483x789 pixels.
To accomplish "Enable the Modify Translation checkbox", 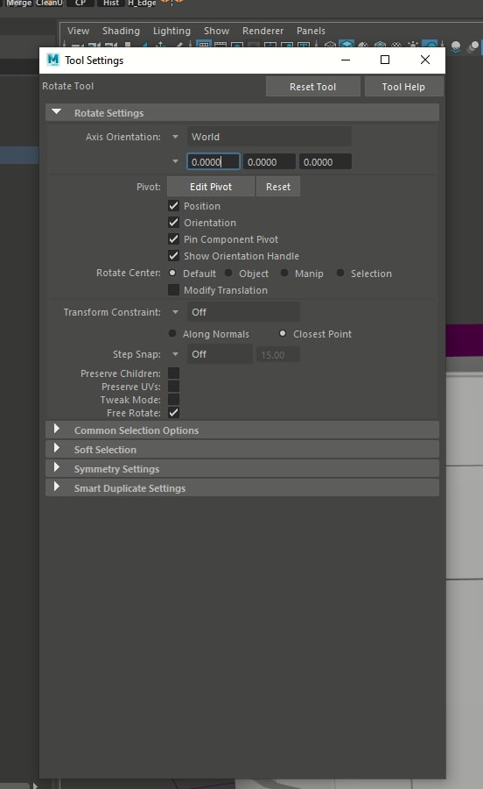I will (174, 290).
